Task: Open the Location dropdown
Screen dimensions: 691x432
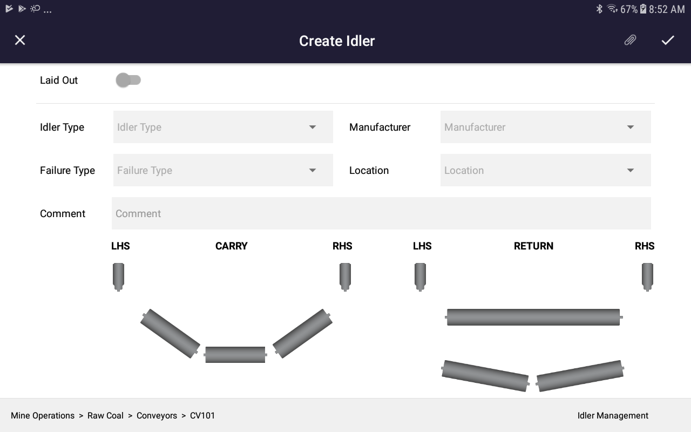Action: tap(545, 170)
